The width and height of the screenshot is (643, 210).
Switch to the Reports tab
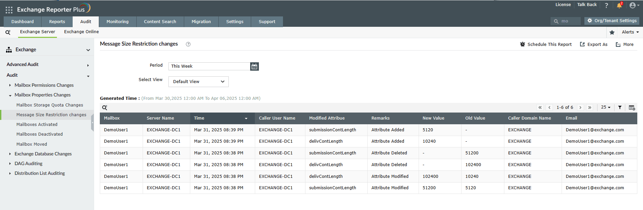point(57,22)
